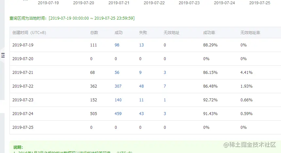Select success rate 91.43% cell
Screen dimensions: 281x153
coord(210,114)
